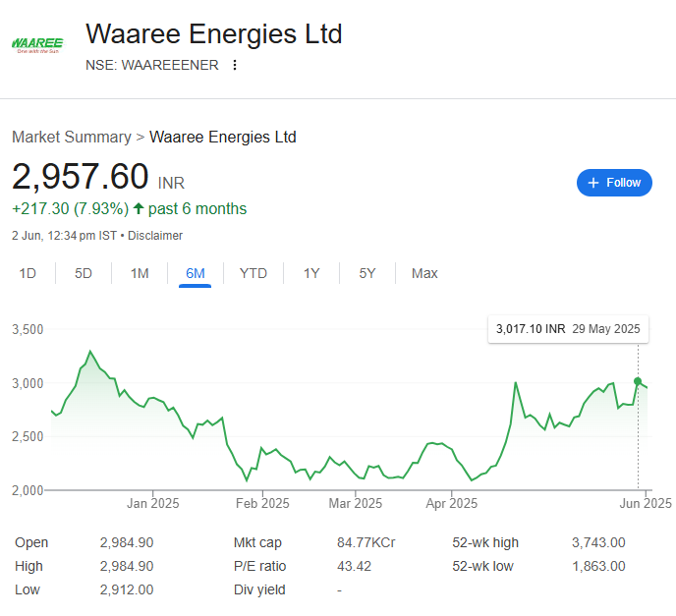The image size is (676, 616).
Task: Click the 2,957.60 current price
Action: coord(81,176)
